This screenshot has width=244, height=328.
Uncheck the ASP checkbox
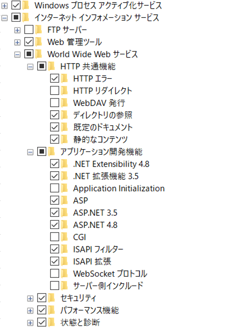click(54, 201)
